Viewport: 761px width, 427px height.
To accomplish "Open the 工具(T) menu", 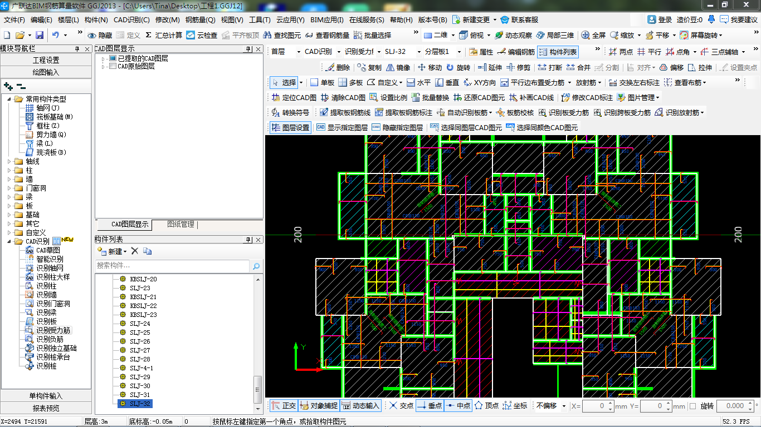I will coord(260,19).
